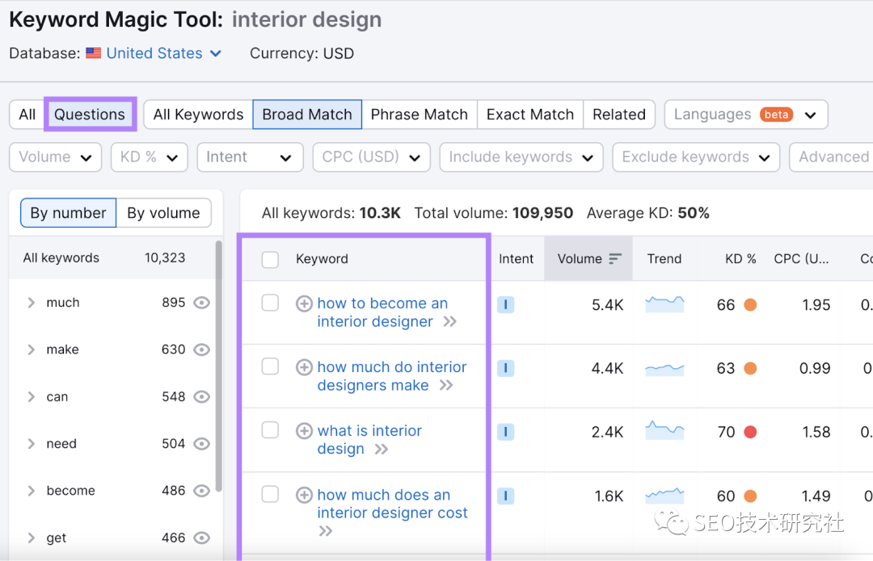This screenshot has width=873, height=561.
Task: Click the keyword groups sidebar scrollbar
Action: 218,363
